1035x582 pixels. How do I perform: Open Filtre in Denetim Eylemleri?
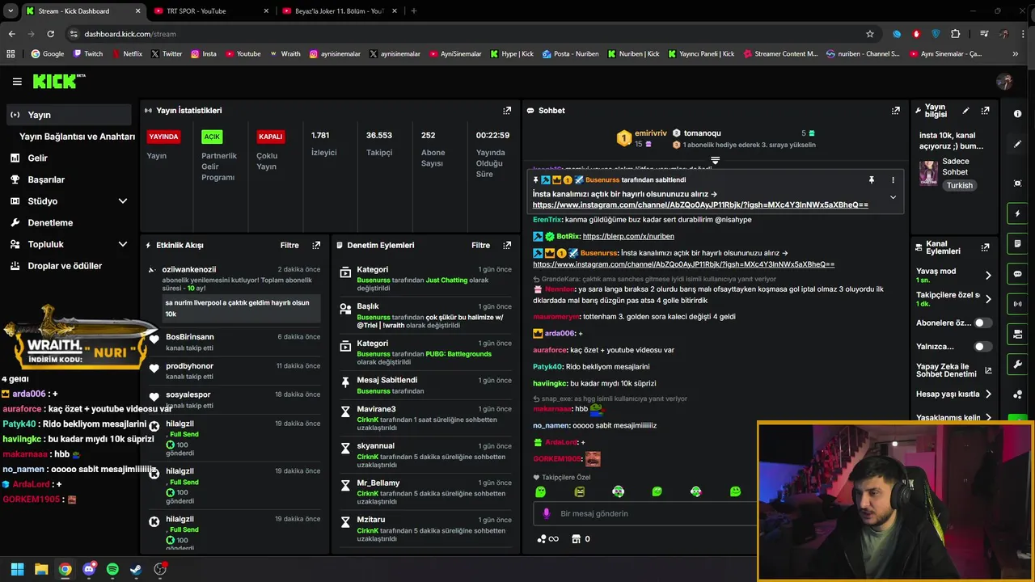tap(481, 245)
